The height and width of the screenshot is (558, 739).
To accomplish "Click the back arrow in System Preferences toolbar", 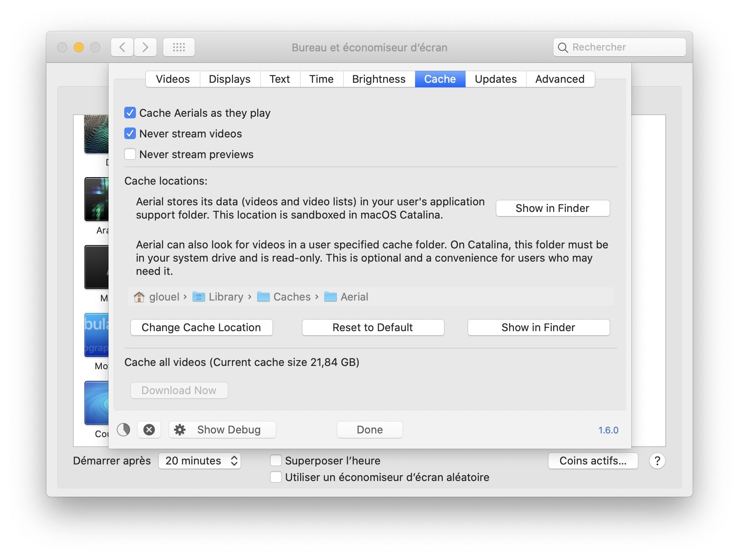I will (122, 47).
